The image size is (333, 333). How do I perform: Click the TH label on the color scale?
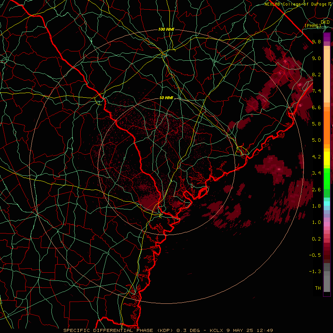click(318, 288)
